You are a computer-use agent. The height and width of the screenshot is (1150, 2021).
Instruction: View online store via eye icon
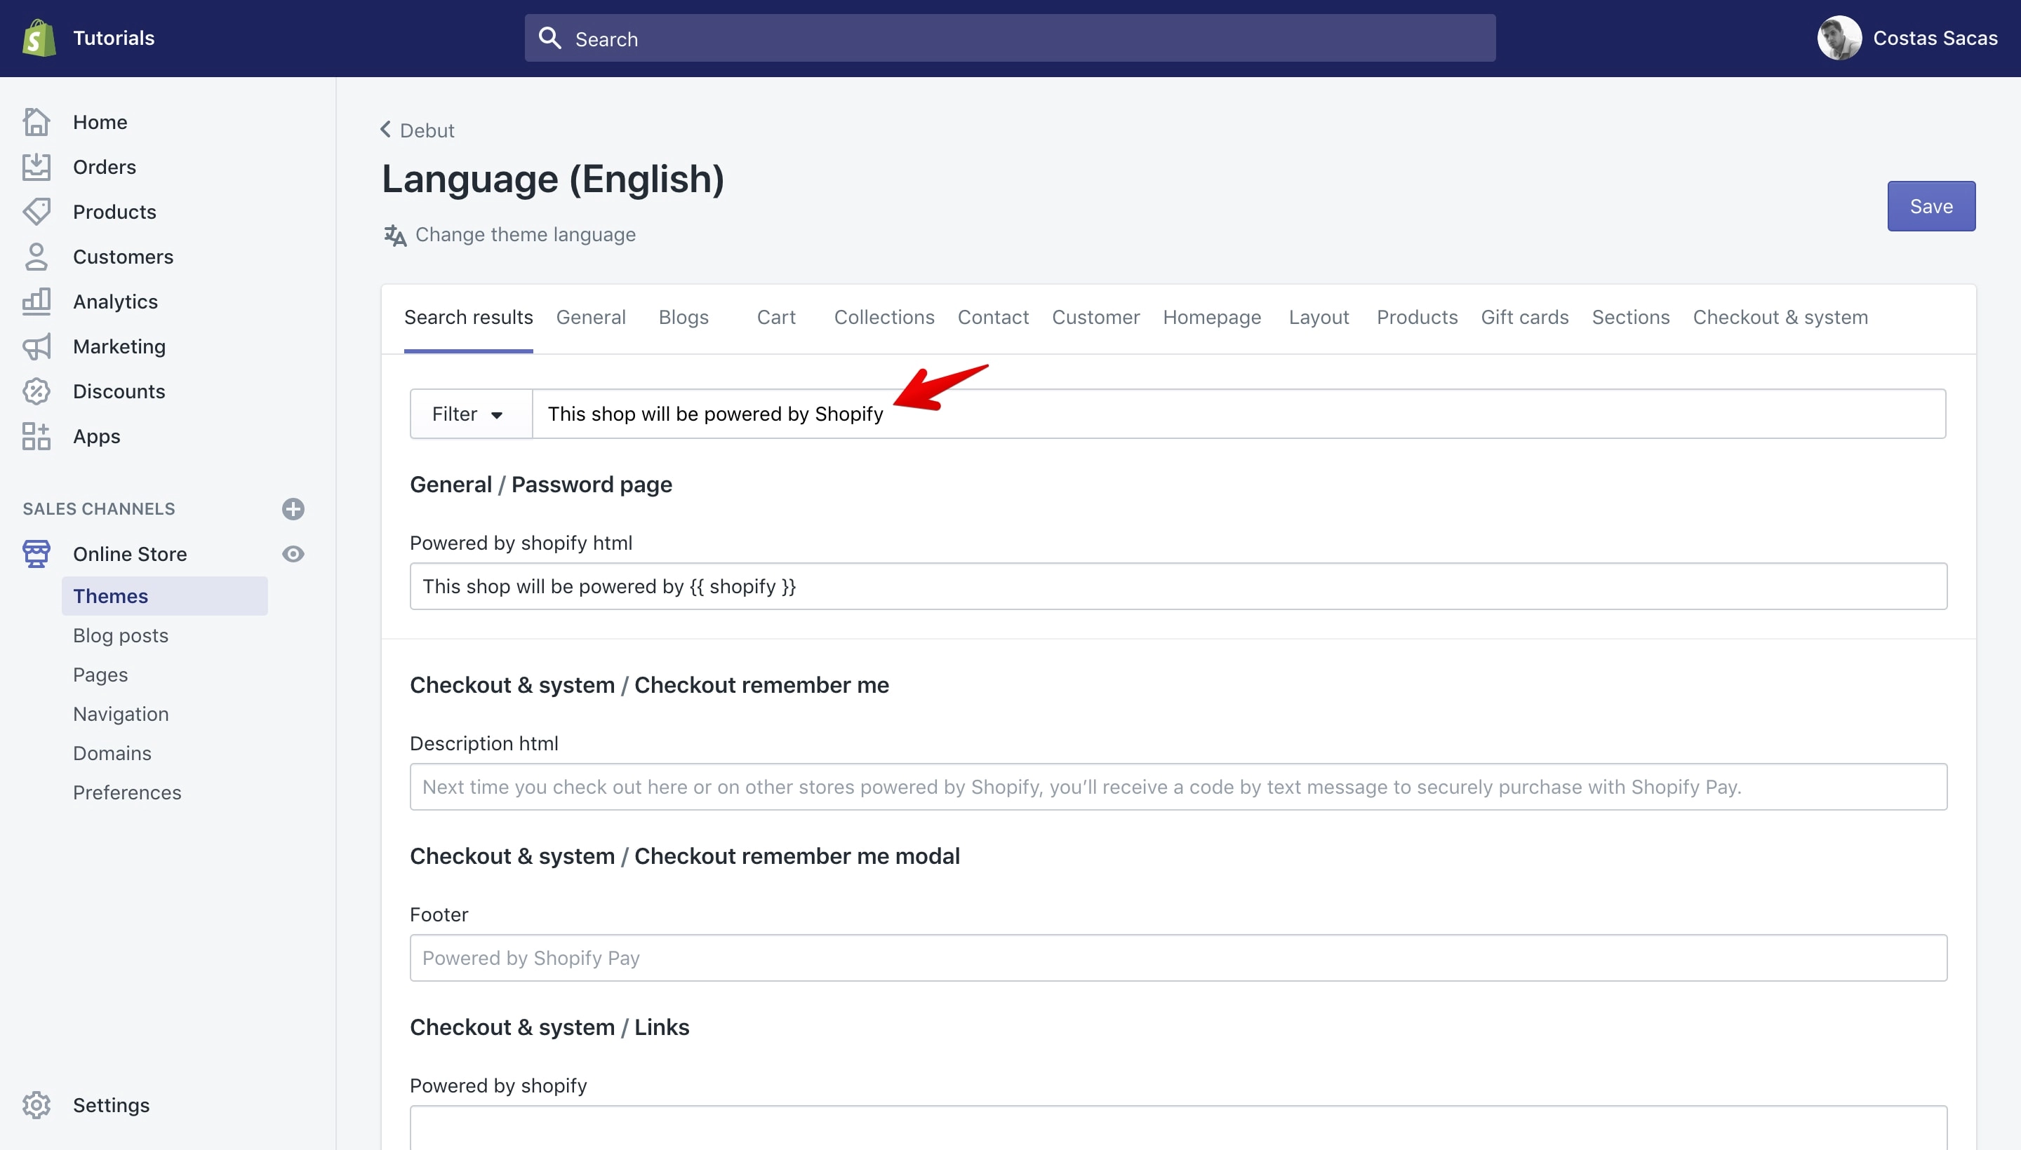pyautogui.click(x=293, y=554)
